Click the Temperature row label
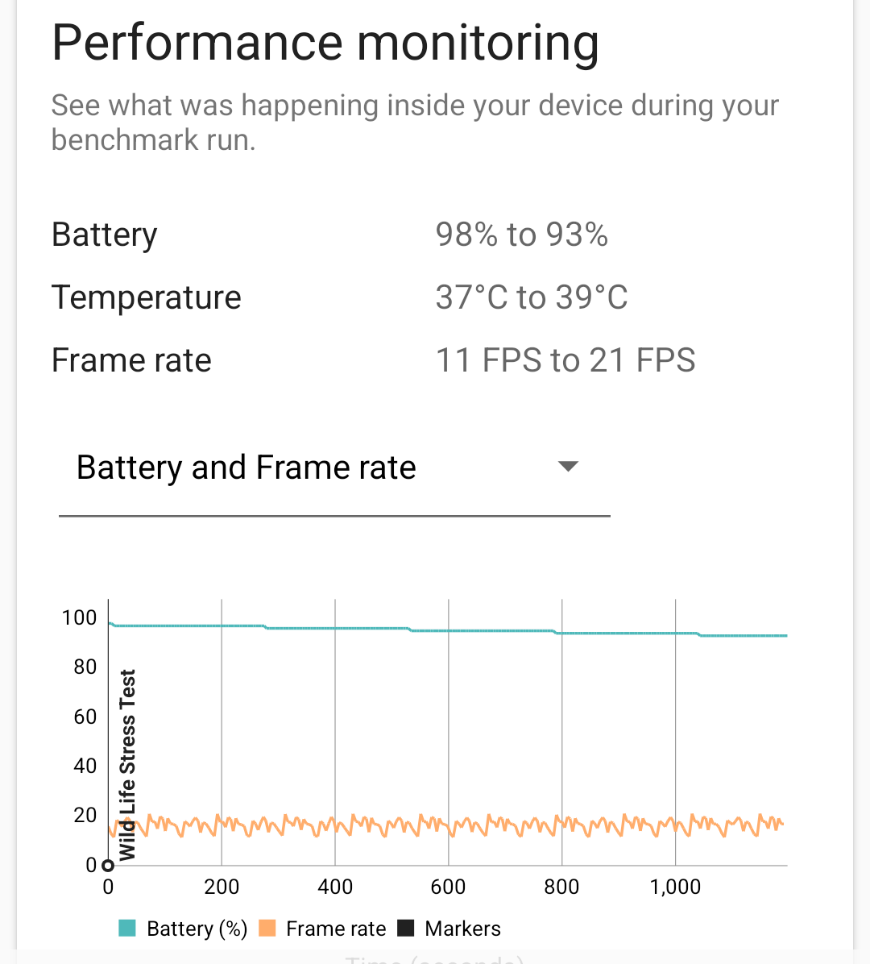This screenshot has width=870, height=964. 147,297
